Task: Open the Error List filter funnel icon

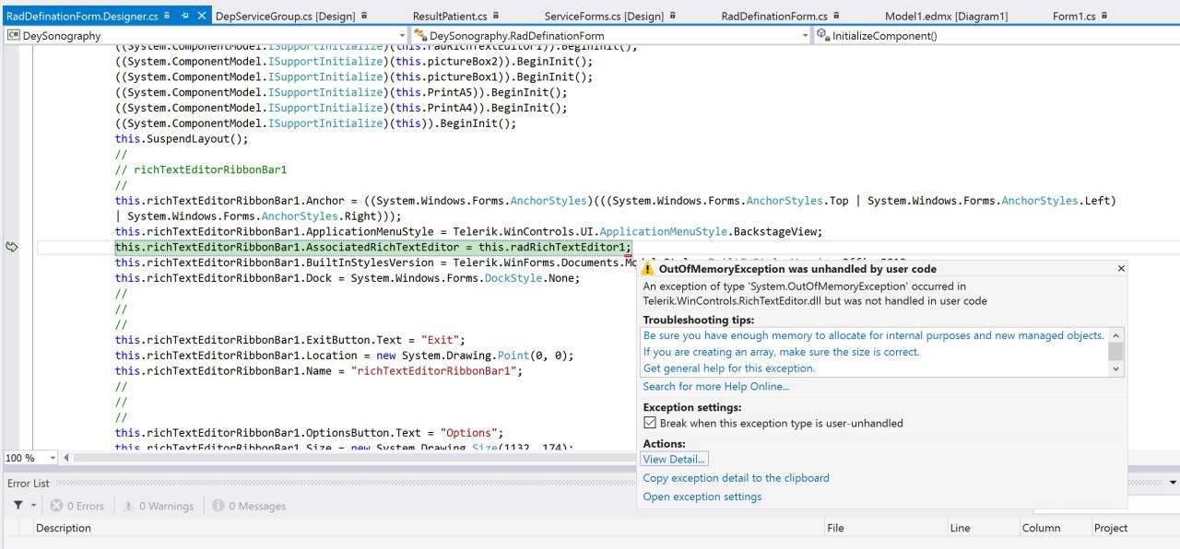Action: coord(18,506)
